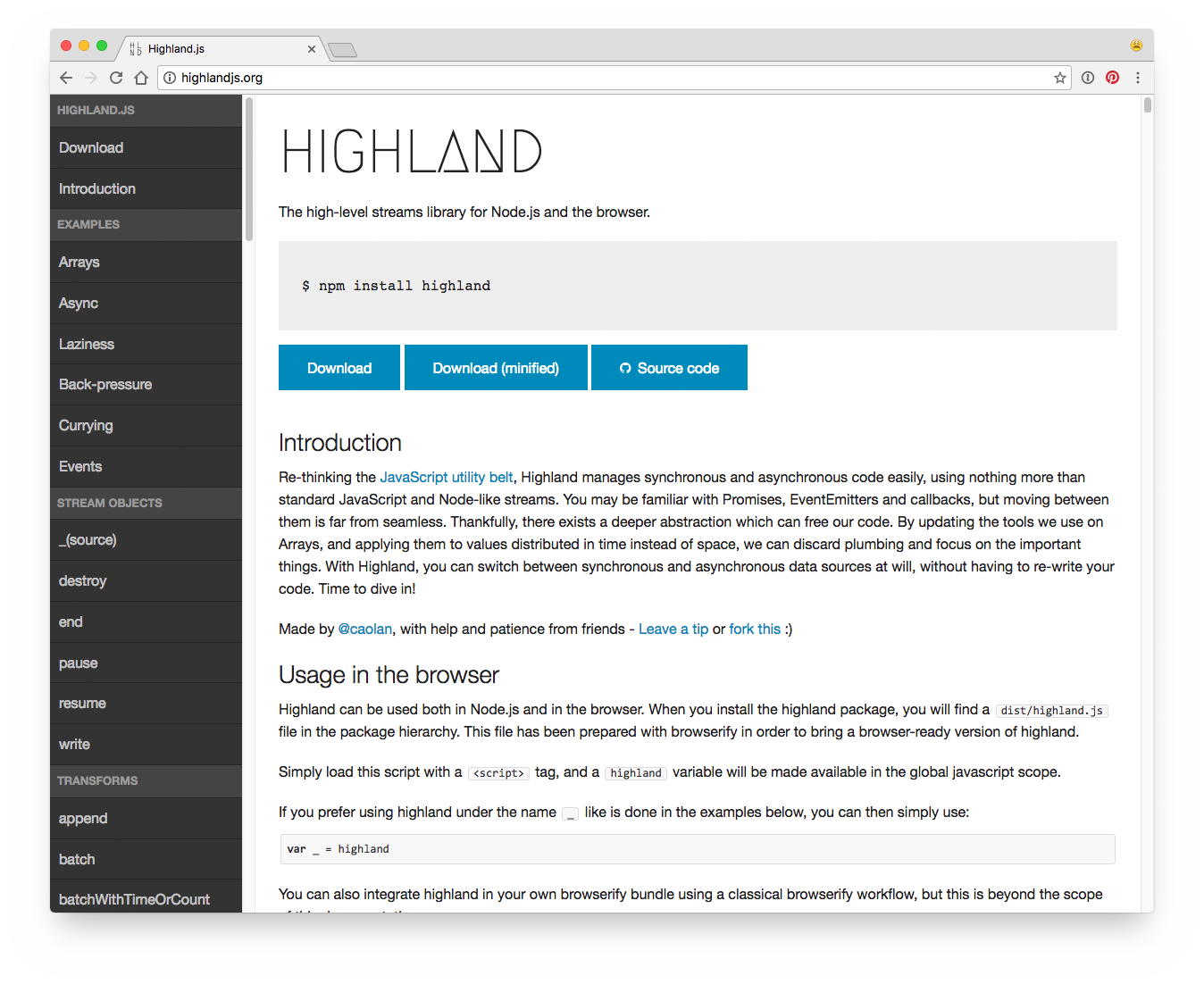Open Events in the sidebar
The height and width of the screenshot is (984, 1204).
coord(146,467)
